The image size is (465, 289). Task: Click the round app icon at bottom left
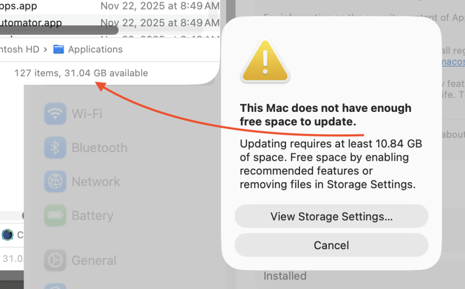pyautogui.click(x=8, y=235)
